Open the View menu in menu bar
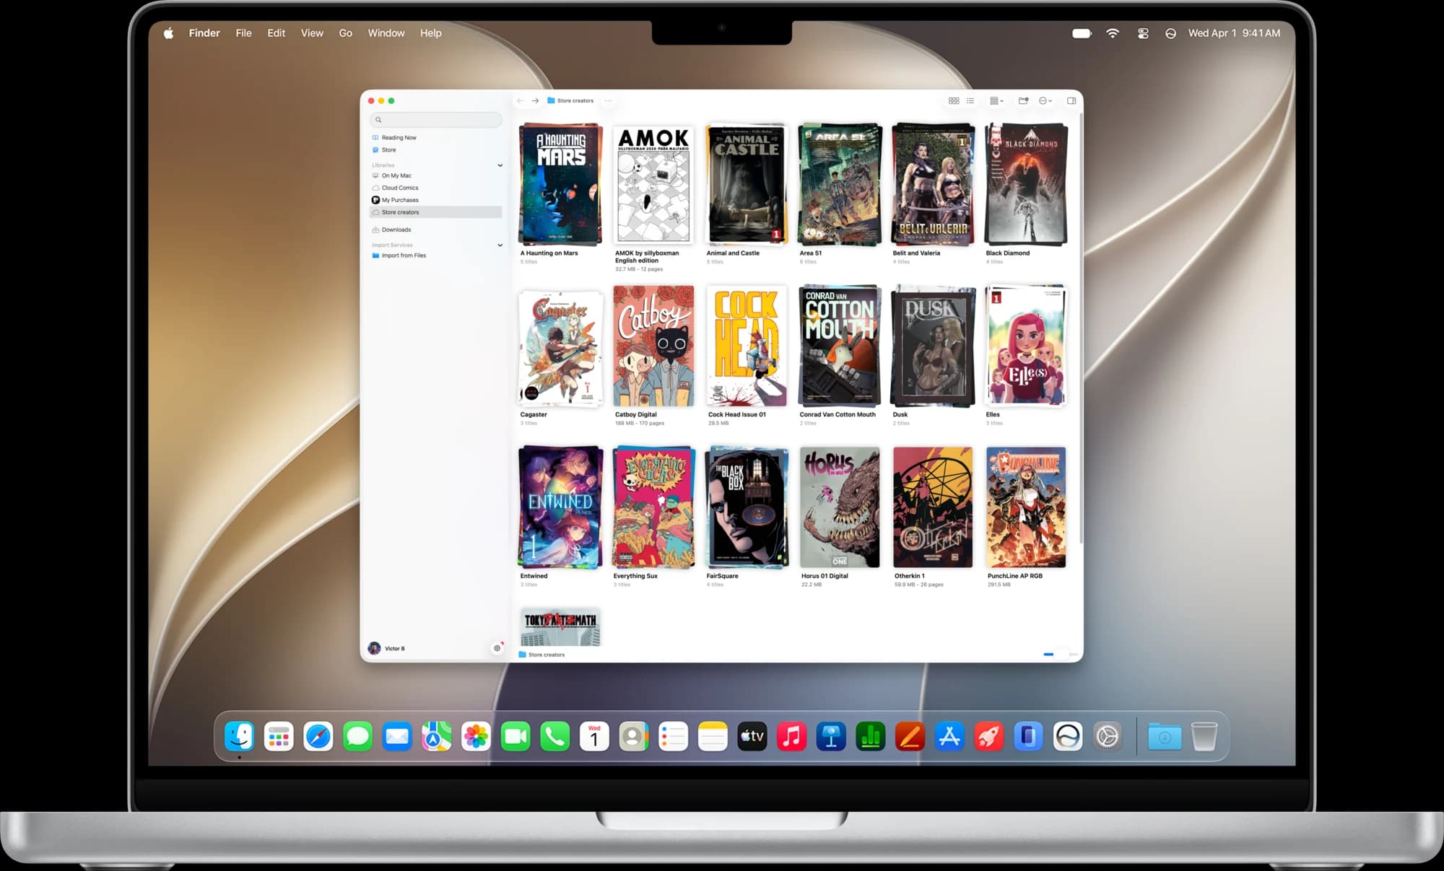The width and height of the screenshot is (1444, 871). coord(312,33)
